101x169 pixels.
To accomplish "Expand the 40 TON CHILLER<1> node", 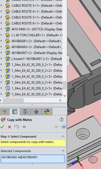I will [1, 35].
